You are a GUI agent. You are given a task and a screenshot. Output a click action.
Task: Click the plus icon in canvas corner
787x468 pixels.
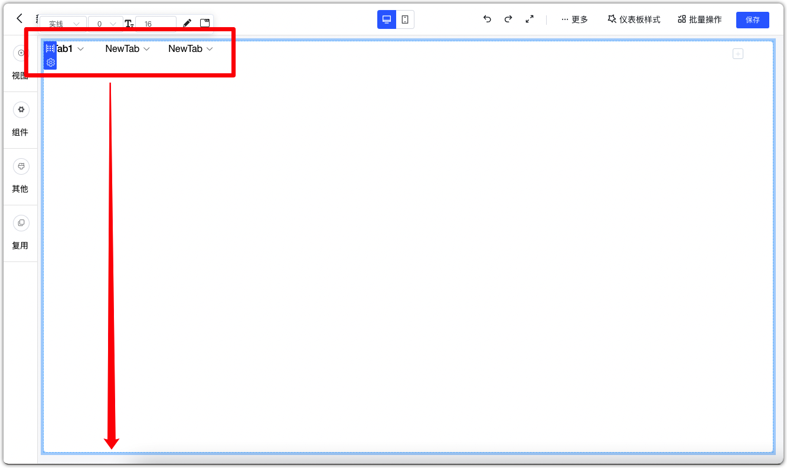[738, 54]
